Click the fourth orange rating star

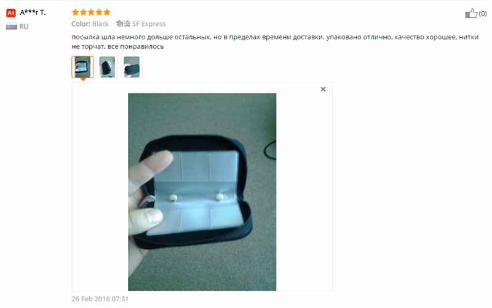99,12
